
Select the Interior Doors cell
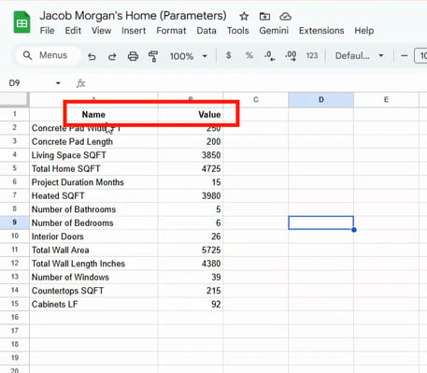pyautogui.click(x=93, y=237)
